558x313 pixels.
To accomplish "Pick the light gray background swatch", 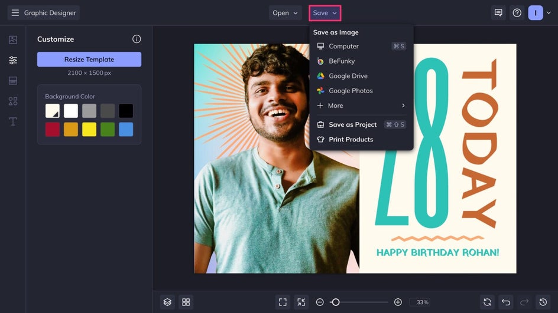I will click(89, 111).
